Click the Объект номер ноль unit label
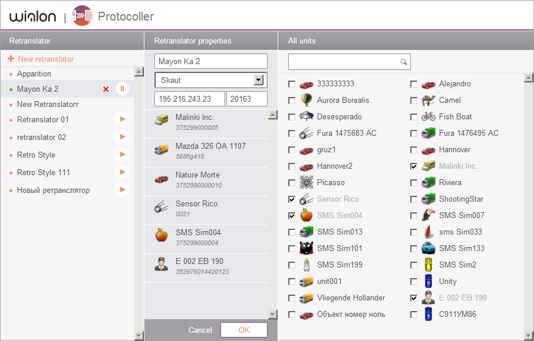Viewport: 534px width, 341px height. (x=351, y=314)
